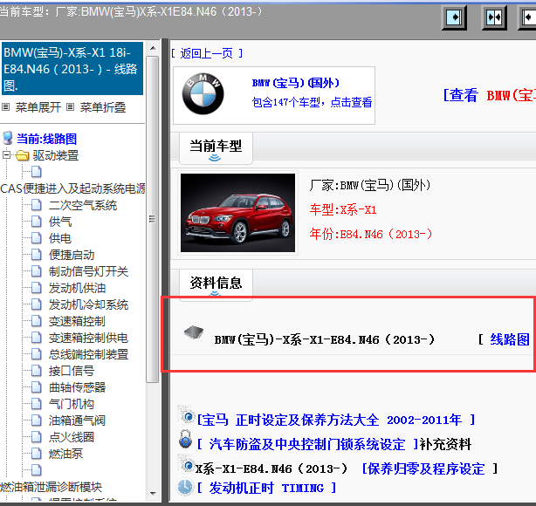This screenshot has width=536, height=506.
Task: Click the document icon beside 便捷启动
Action: point(37,255)
